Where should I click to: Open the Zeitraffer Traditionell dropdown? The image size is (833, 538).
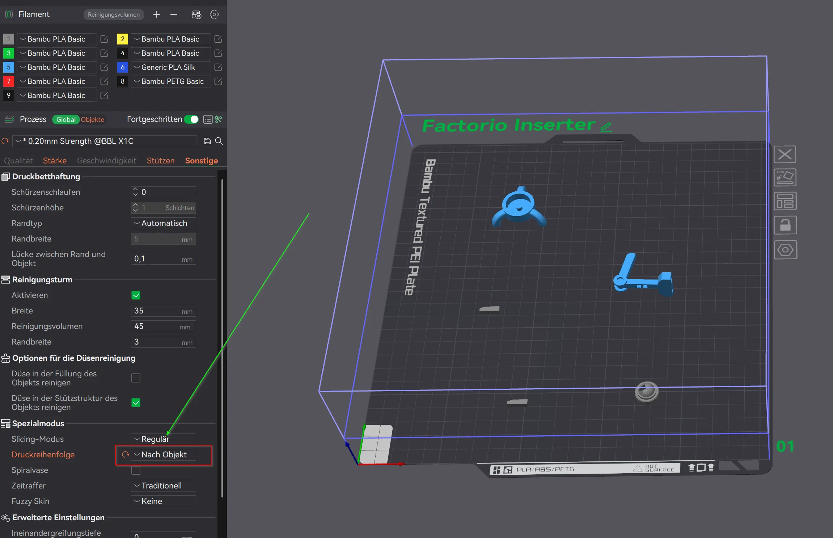164,486
